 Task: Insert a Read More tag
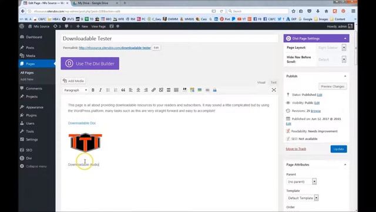click(x=169, y=90)
